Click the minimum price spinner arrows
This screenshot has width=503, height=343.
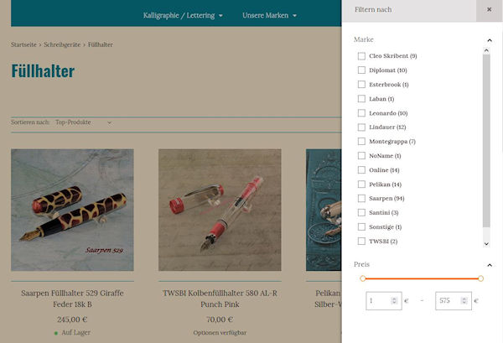(x=394, y=300)
